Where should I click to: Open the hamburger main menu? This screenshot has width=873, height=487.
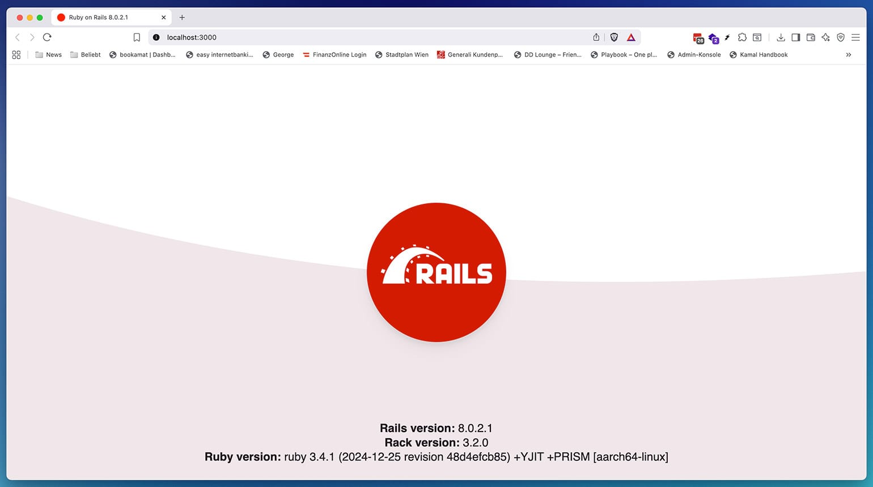[856, 37]
